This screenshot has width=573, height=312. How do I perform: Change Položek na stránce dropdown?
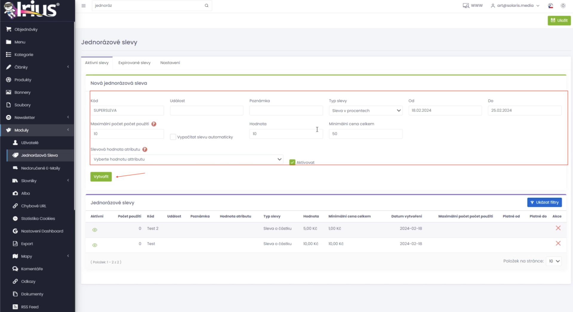(554, 261)
